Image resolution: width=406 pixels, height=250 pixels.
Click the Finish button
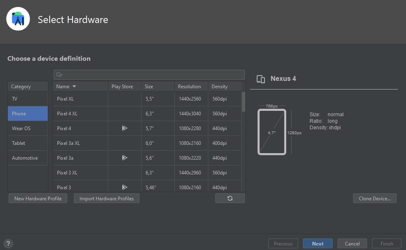point(387,243)
